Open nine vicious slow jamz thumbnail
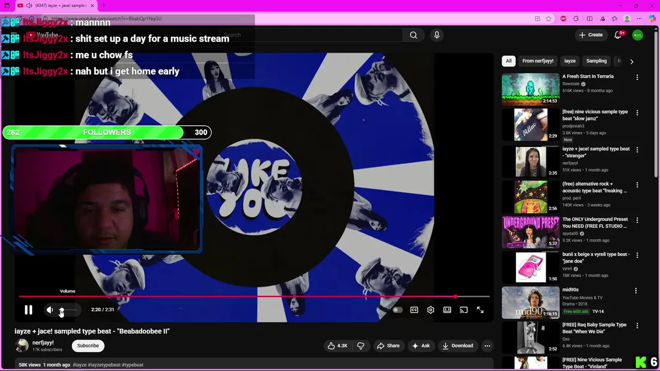 point(531,124)
